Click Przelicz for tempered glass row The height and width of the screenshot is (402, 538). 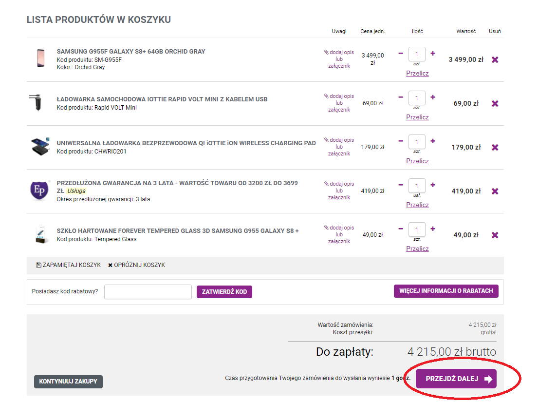point(417,249)
